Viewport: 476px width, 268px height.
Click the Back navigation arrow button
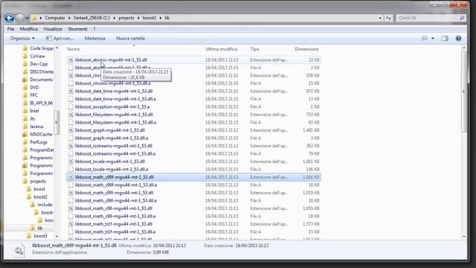(x=10, y=18)
